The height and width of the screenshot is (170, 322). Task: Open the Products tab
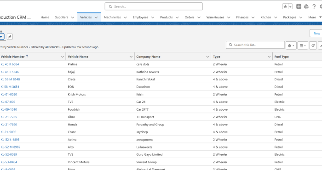167,17
